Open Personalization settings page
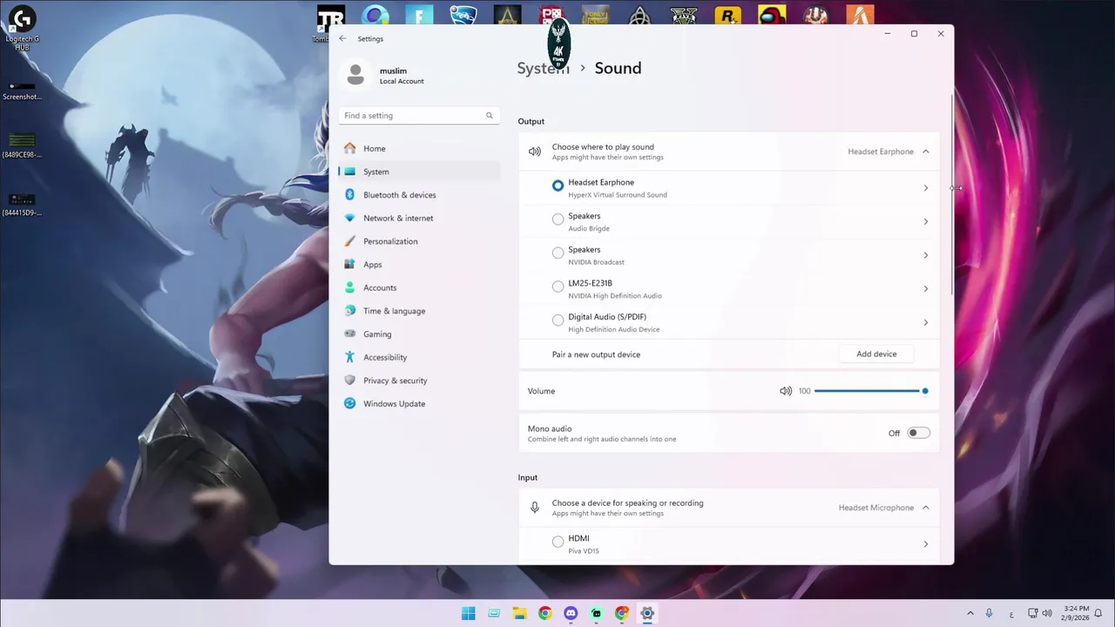The image size is (1115, 627). tap(420, 241)
